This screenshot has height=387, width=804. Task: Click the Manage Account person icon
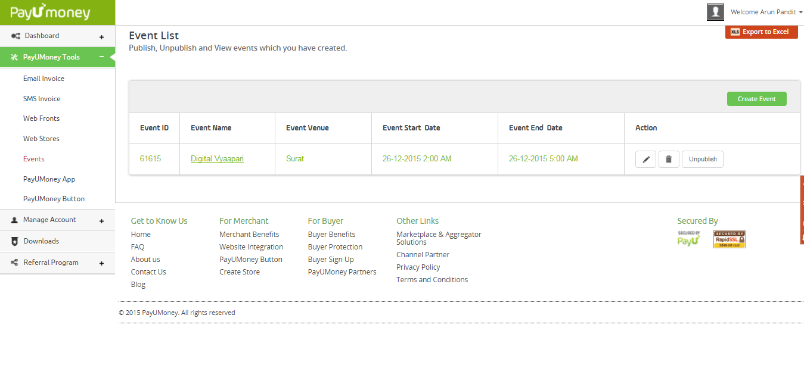pos(15,220)
